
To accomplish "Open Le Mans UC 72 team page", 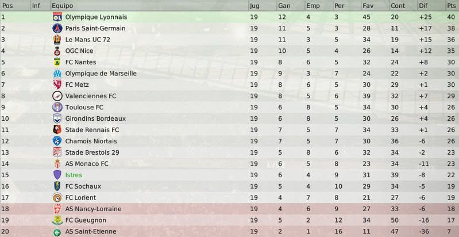I will click(87, 40).
